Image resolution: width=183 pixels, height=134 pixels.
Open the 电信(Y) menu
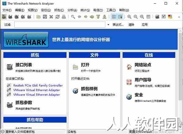[98, 10]
